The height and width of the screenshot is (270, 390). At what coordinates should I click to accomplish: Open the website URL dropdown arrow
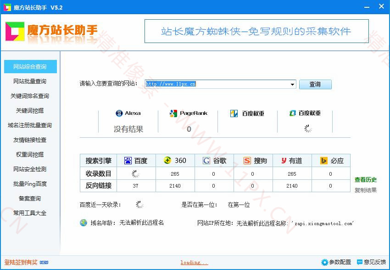click(x=293, y=84)
